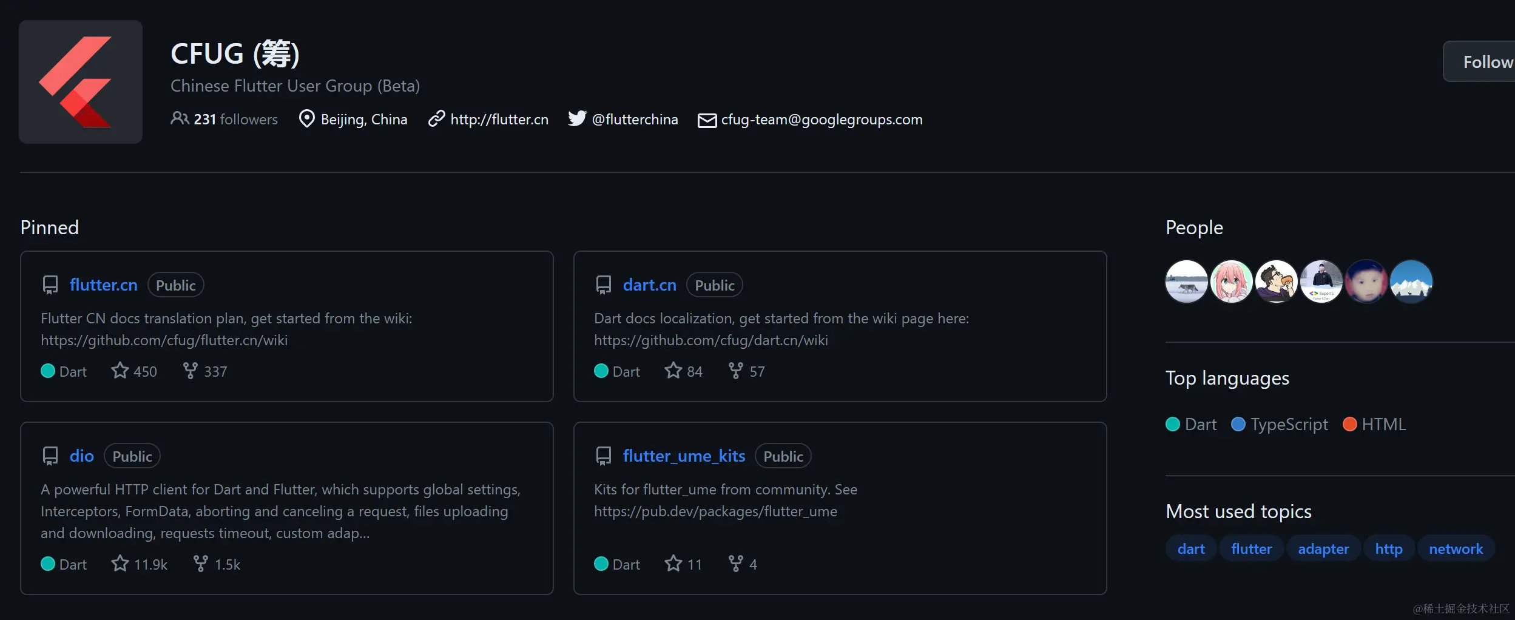Select the dart topic tag
The image size is (1515, 620).
click(x=1191, y=548)
